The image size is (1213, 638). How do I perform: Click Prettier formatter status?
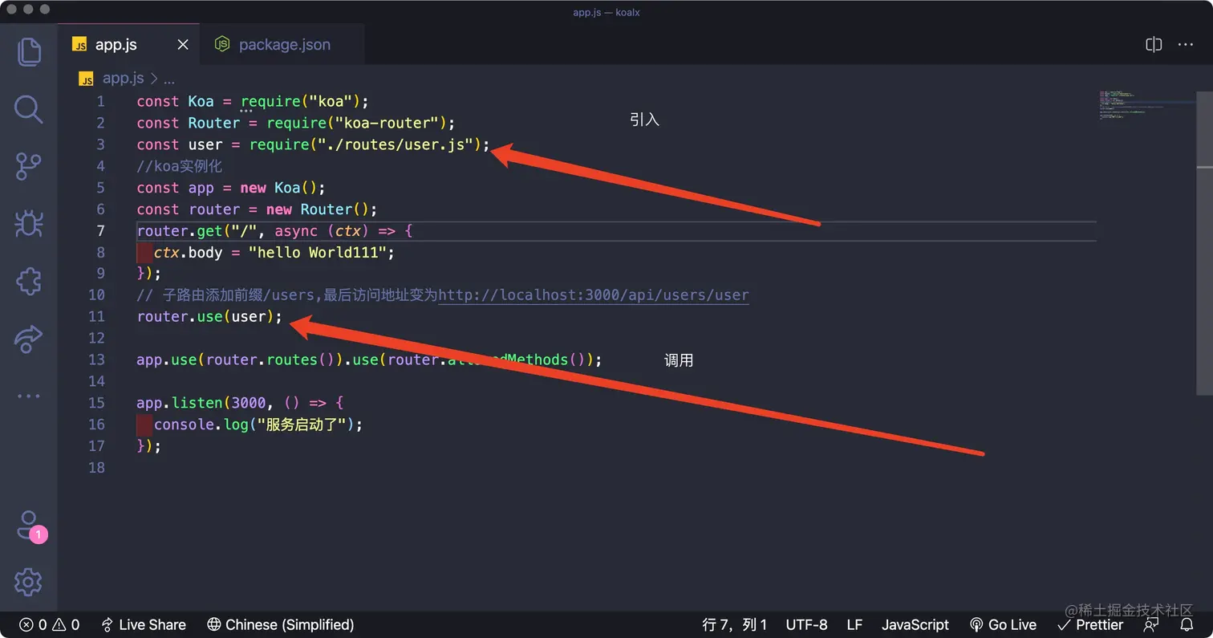[1090, 624]
